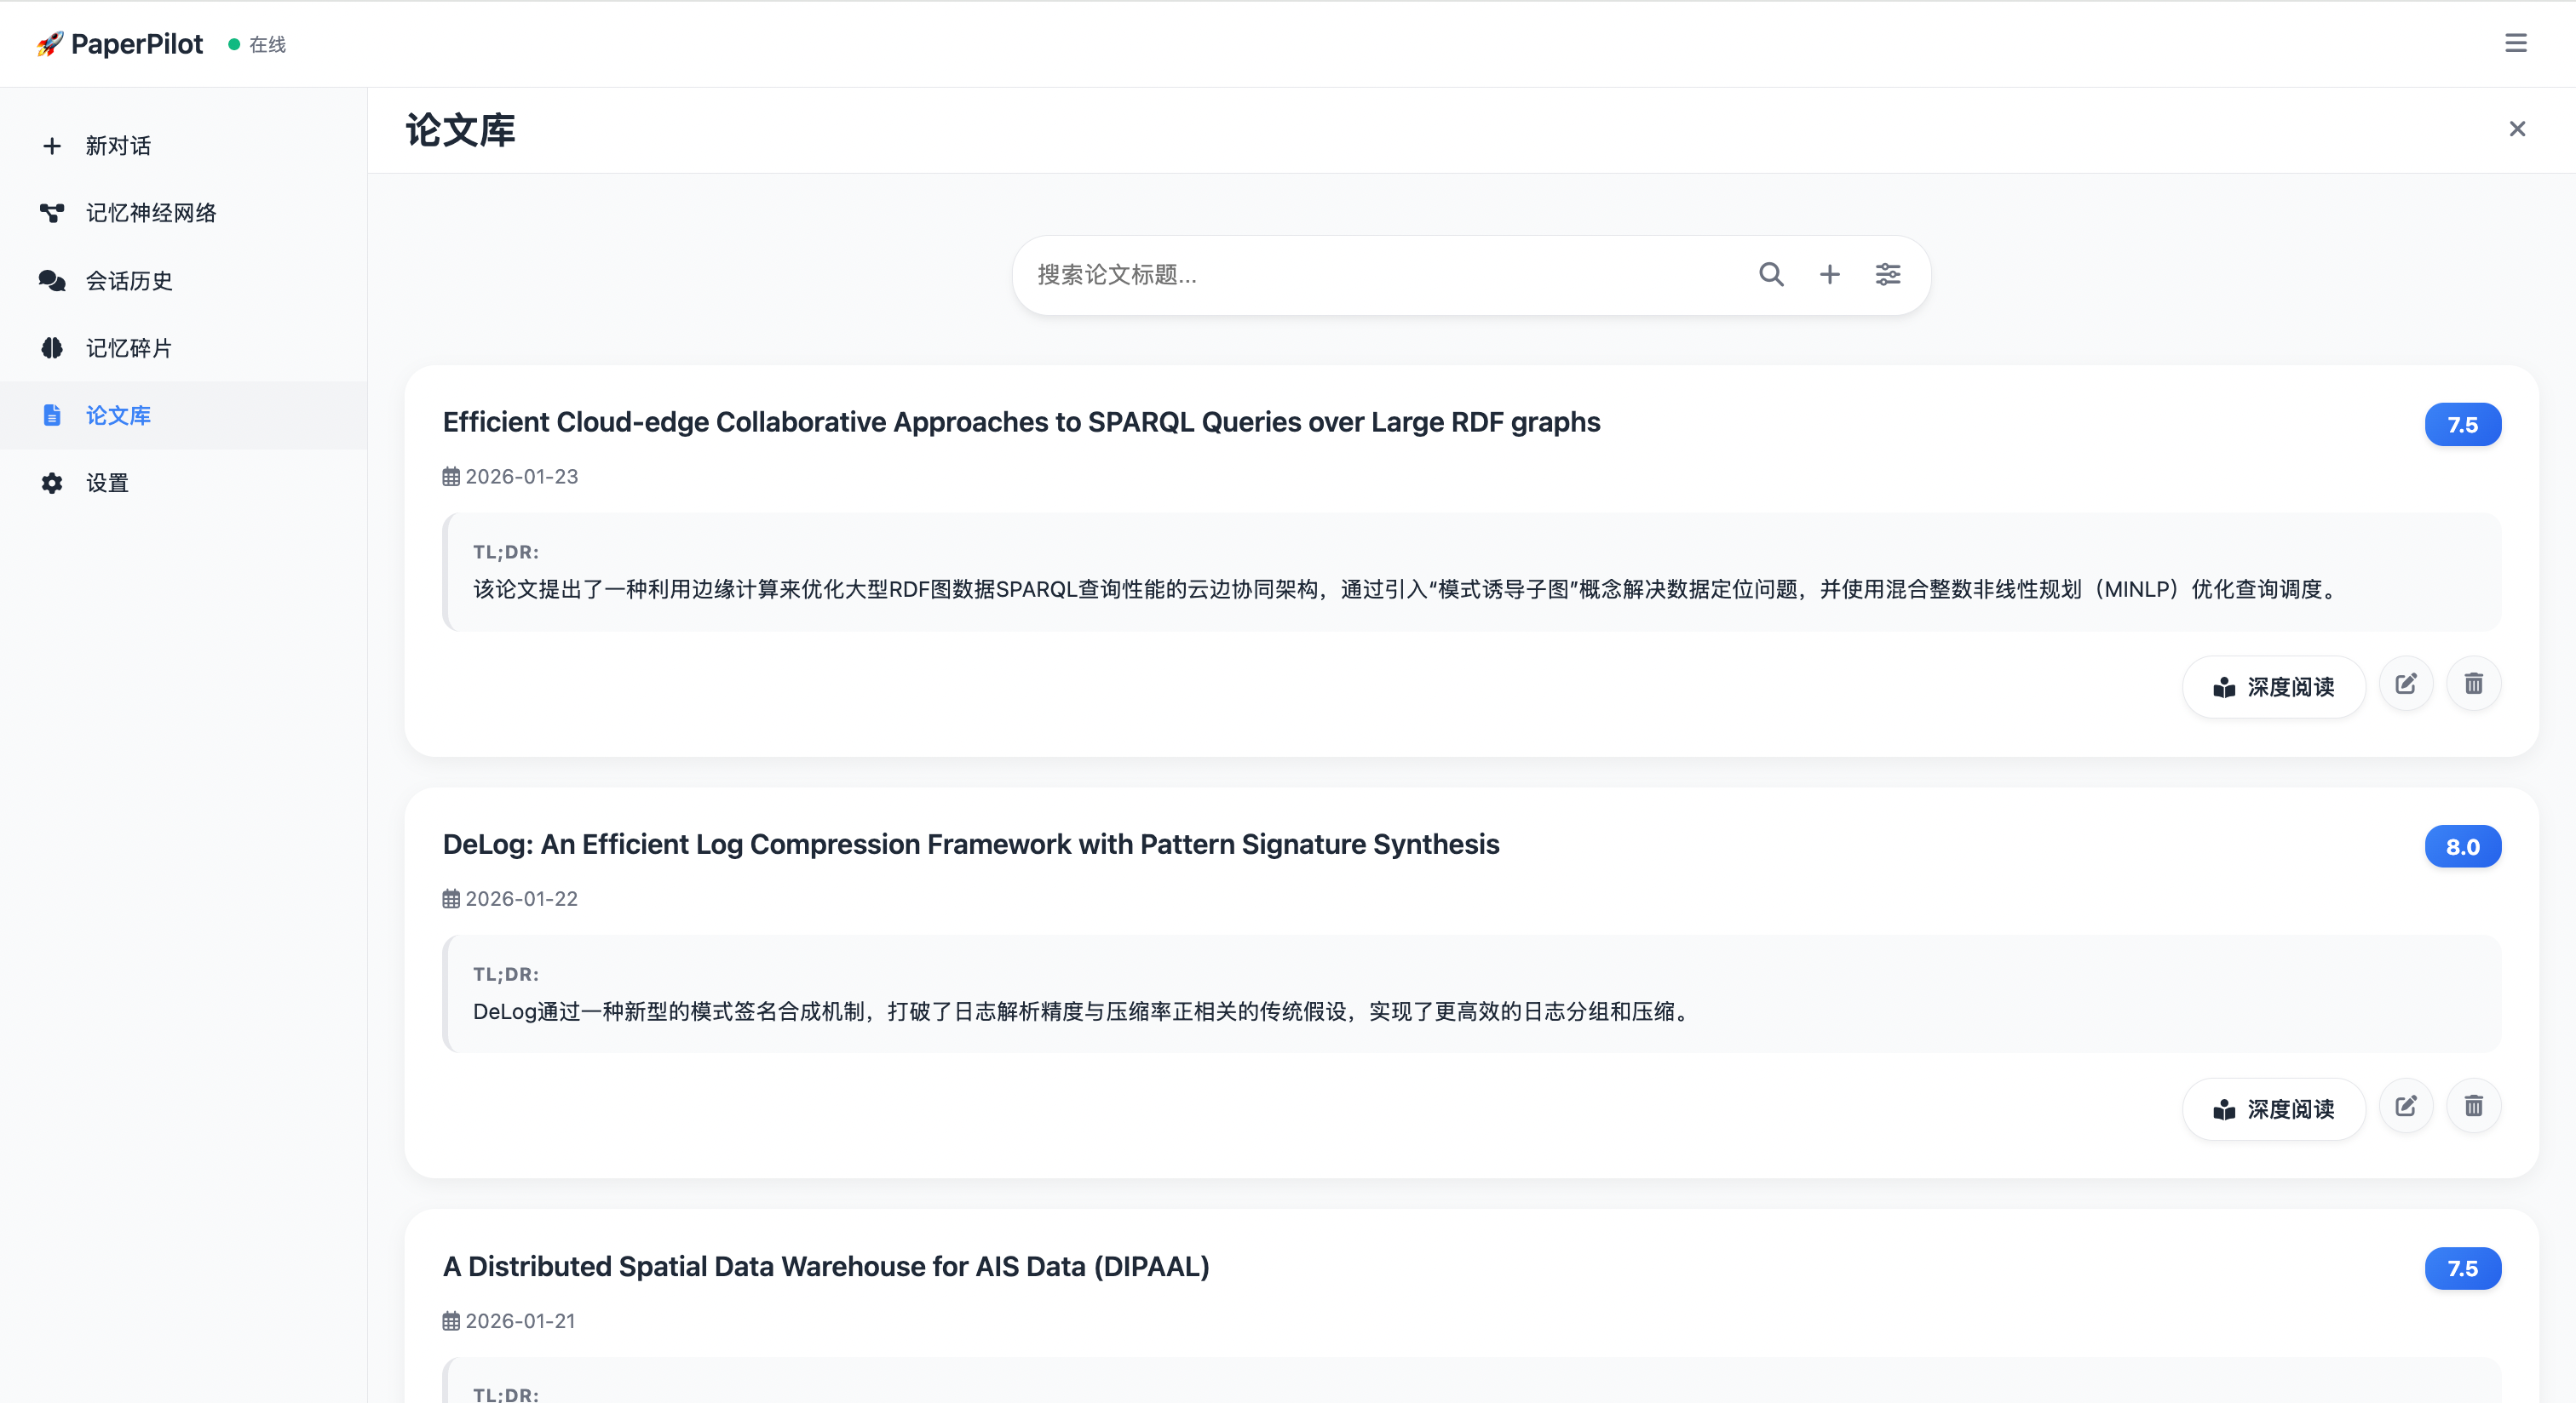Open the DeLog paper title
The image size is (2576, 1403).
coord(971,845)
